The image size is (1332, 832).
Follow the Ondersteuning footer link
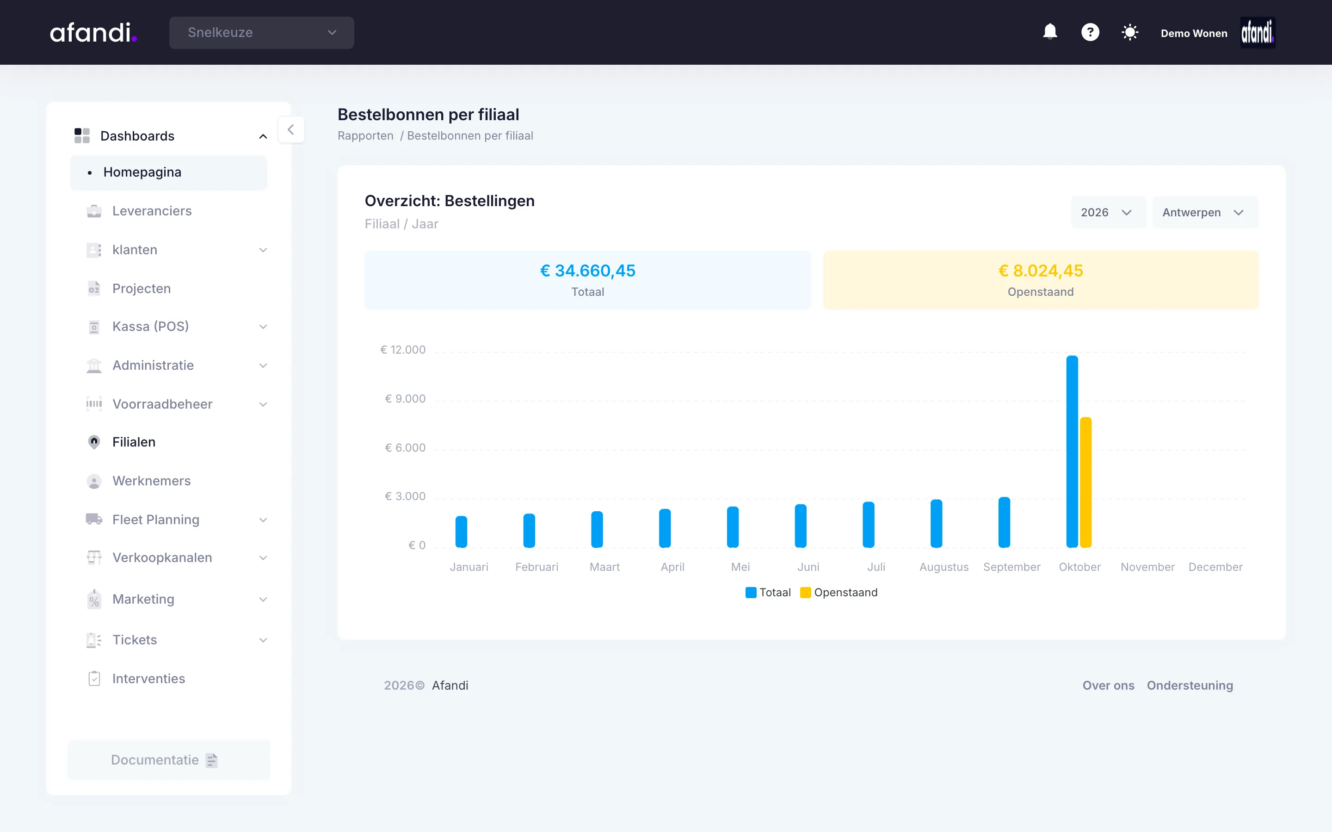1190,685
